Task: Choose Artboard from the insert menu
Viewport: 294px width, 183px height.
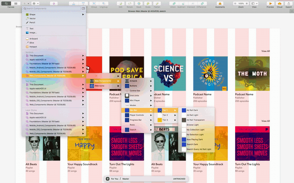Action: point(54,38)
